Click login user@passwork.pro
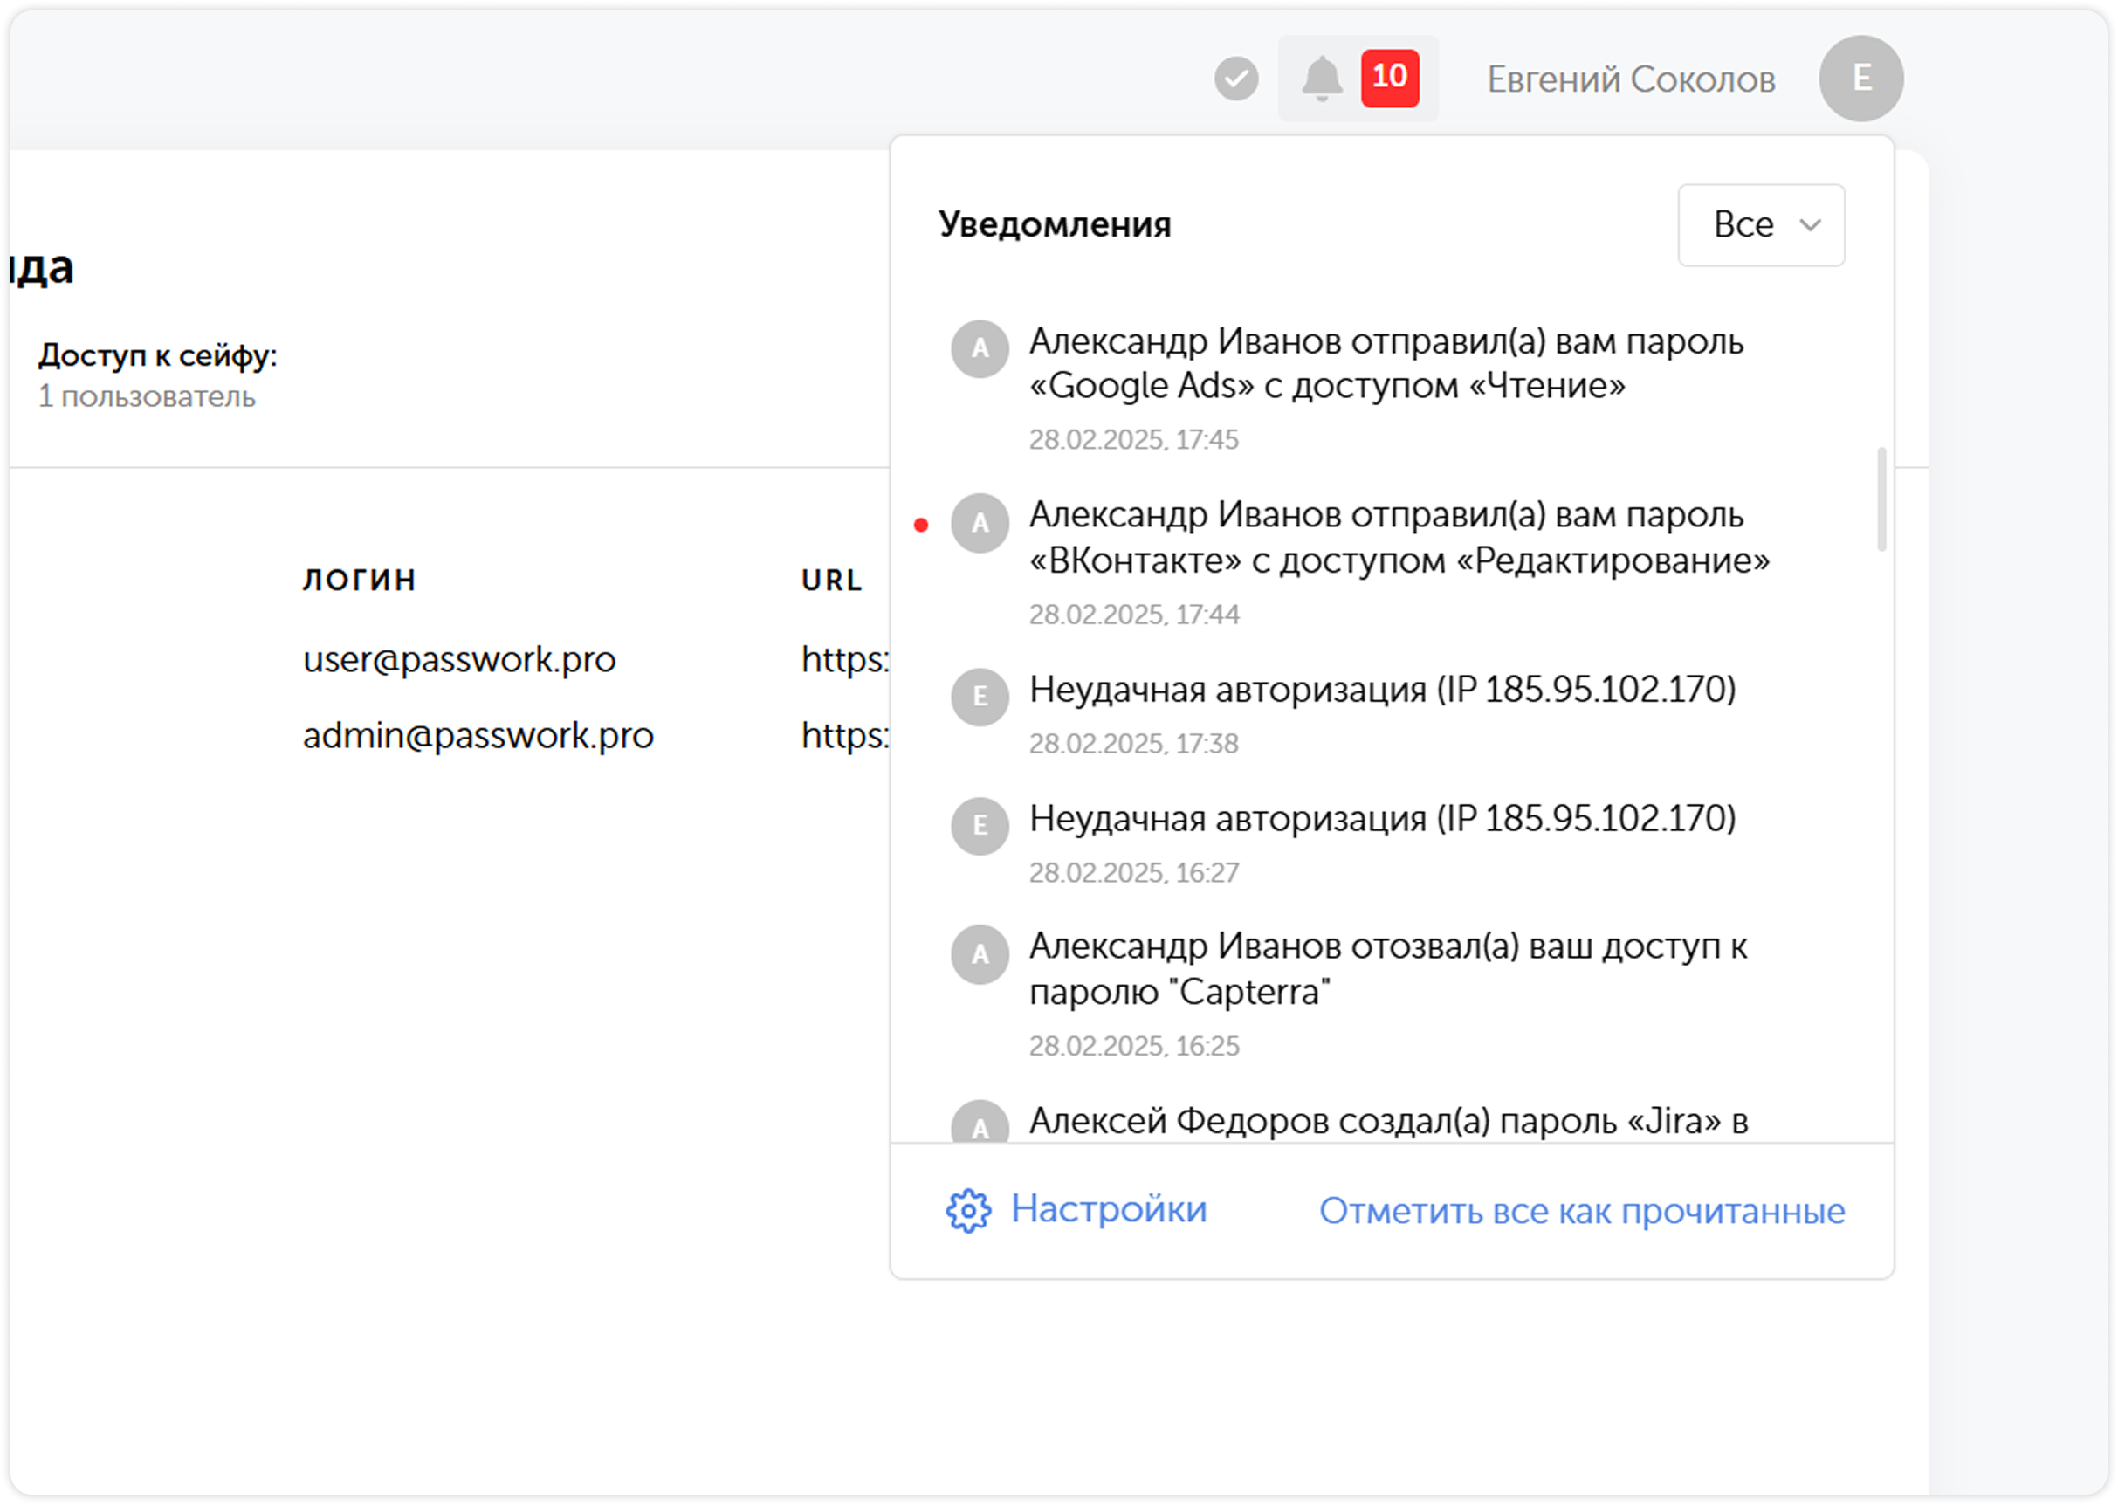Screen dimensions: 2118x1506 (x=459, y=659)
